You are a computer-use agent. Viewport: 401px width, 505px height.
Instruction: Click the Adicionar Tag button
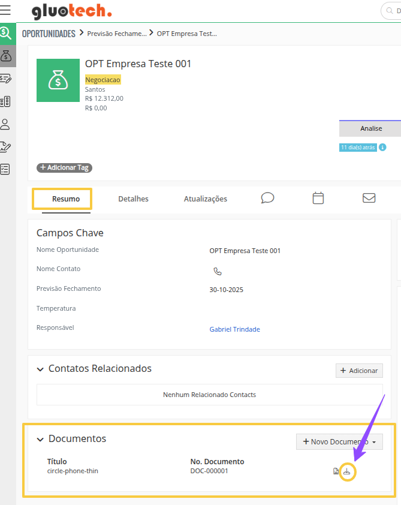[65, 168]
